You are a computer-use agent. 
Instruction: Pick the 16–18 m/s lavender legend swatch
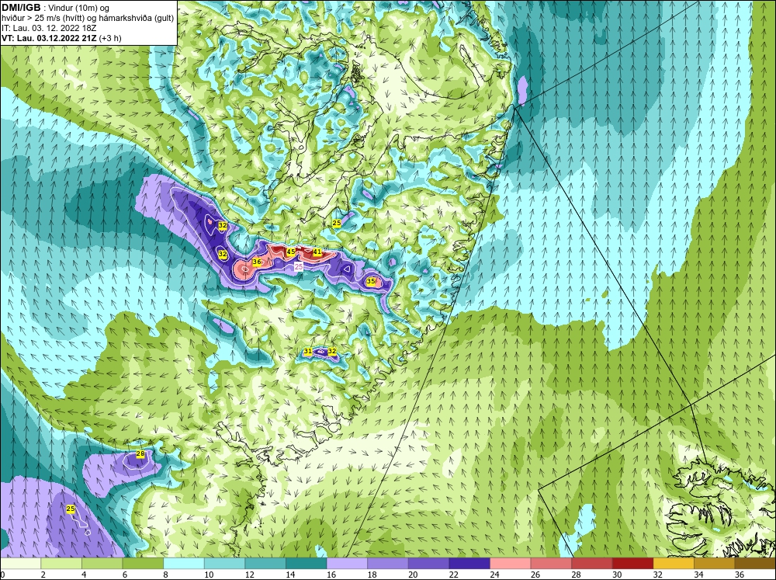coord(347,564)
